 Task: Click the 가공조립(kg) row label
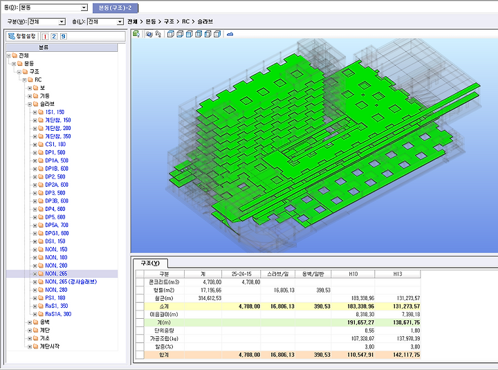(164, 339)
